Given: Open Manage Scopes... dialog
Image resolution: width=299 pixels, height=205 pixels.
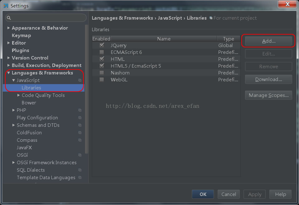Looking at the screenshot, I should [268, 95].
